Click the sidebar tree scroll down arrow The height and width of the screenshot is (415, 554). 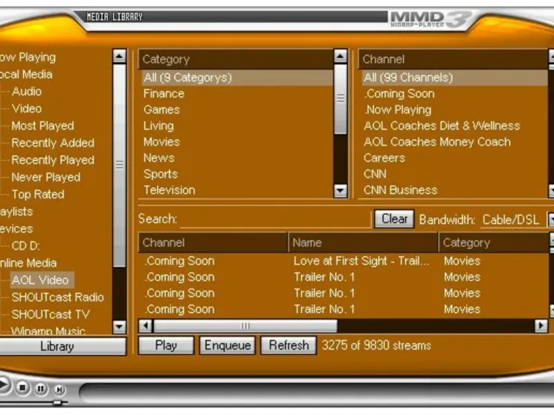coord(119,326)
